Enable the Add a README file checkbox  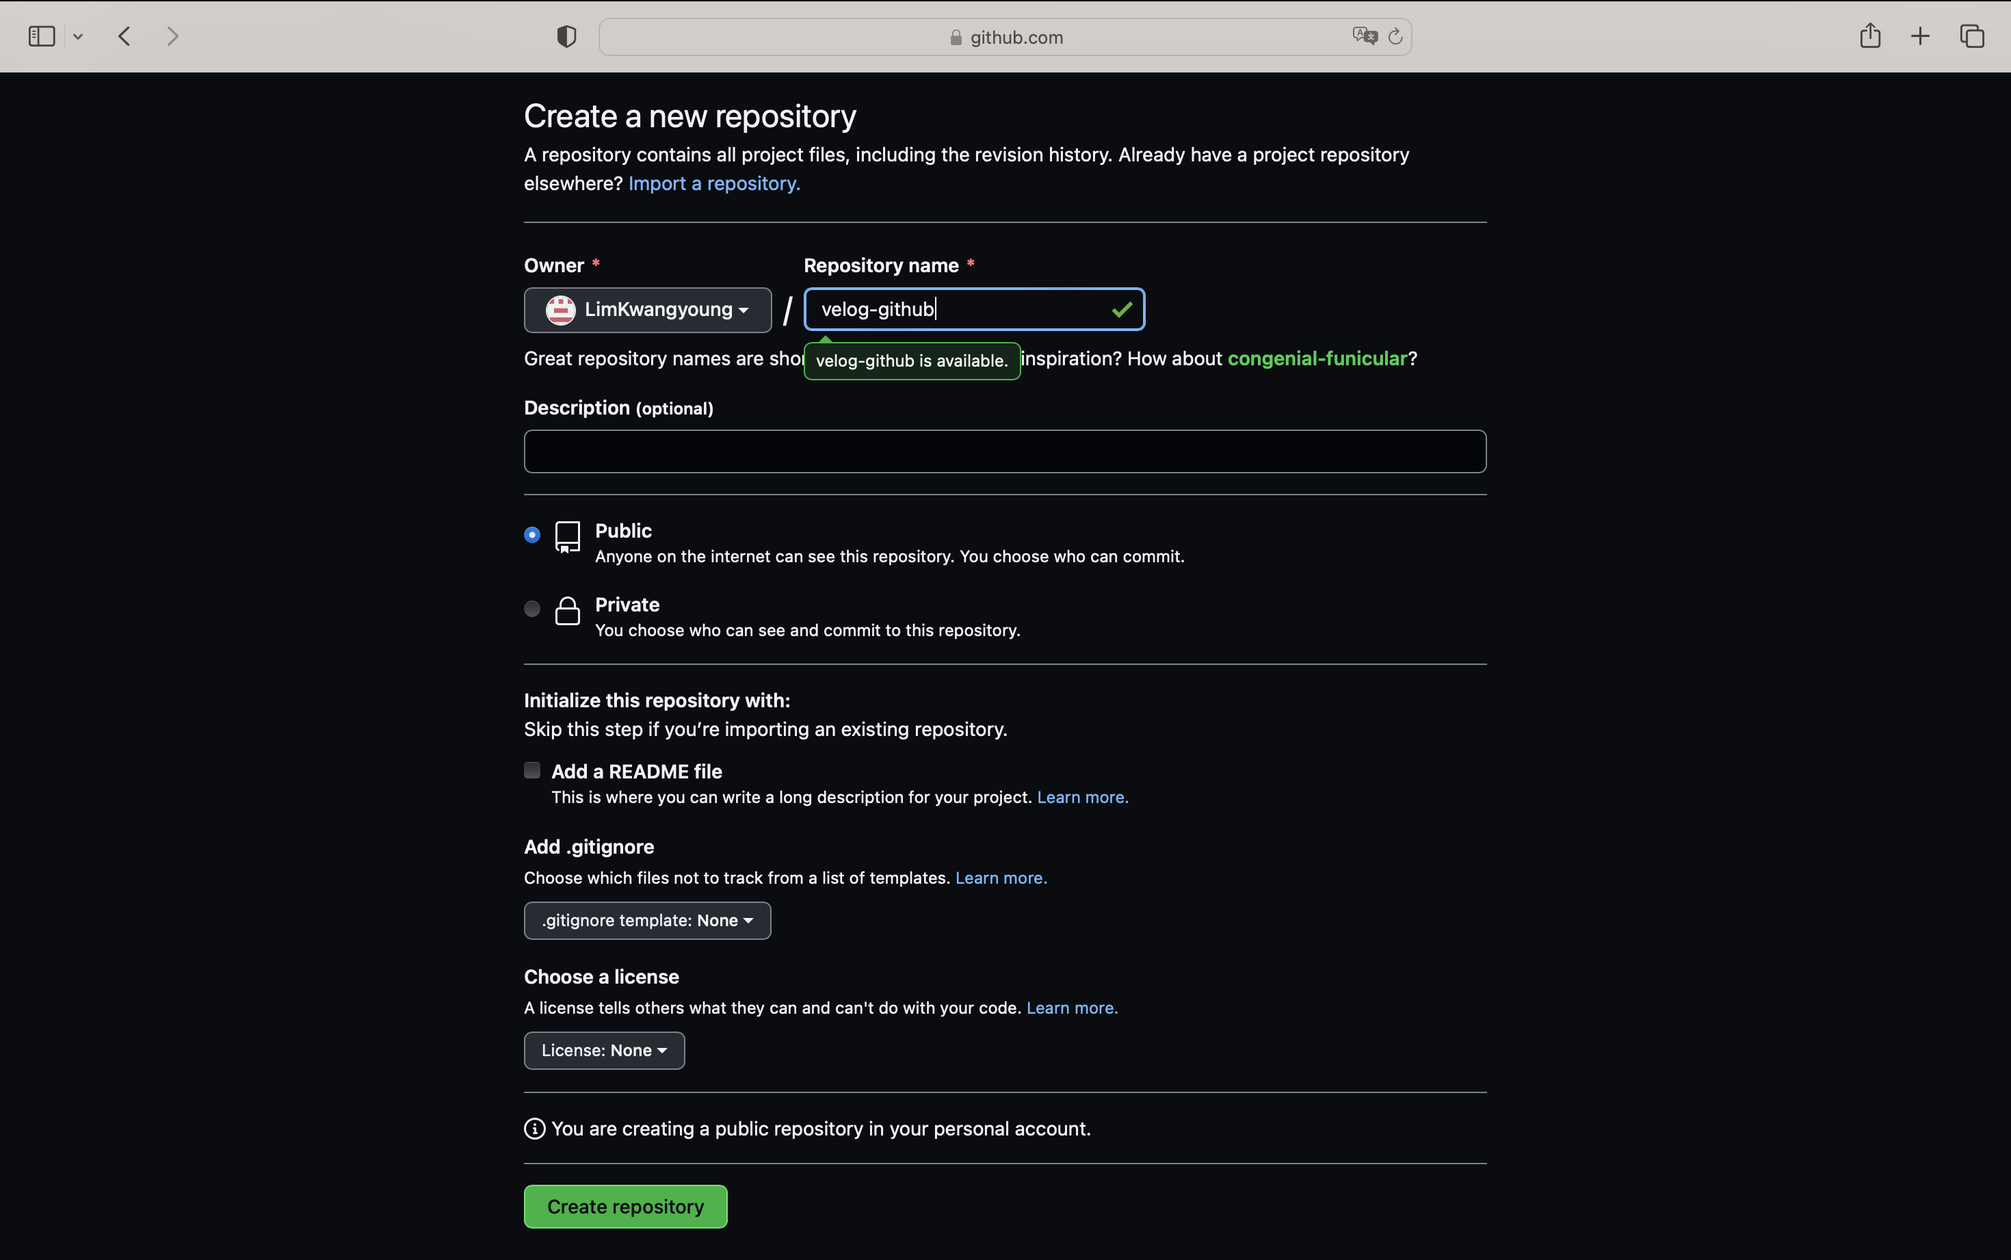(532, 770)
